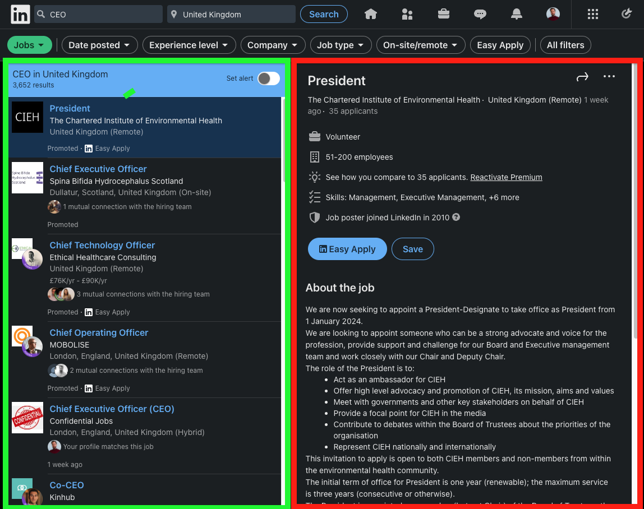
Task: Open the On-site/remote dropdown
Action: click(421, 45)
